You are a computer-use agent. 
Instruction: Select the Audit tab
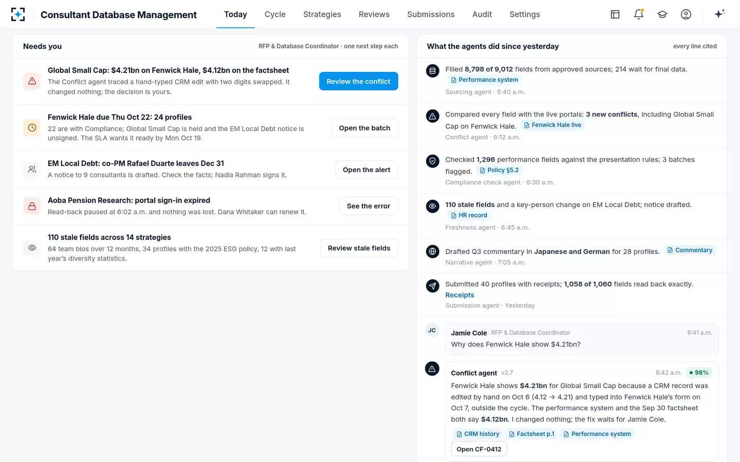point(482,14)
